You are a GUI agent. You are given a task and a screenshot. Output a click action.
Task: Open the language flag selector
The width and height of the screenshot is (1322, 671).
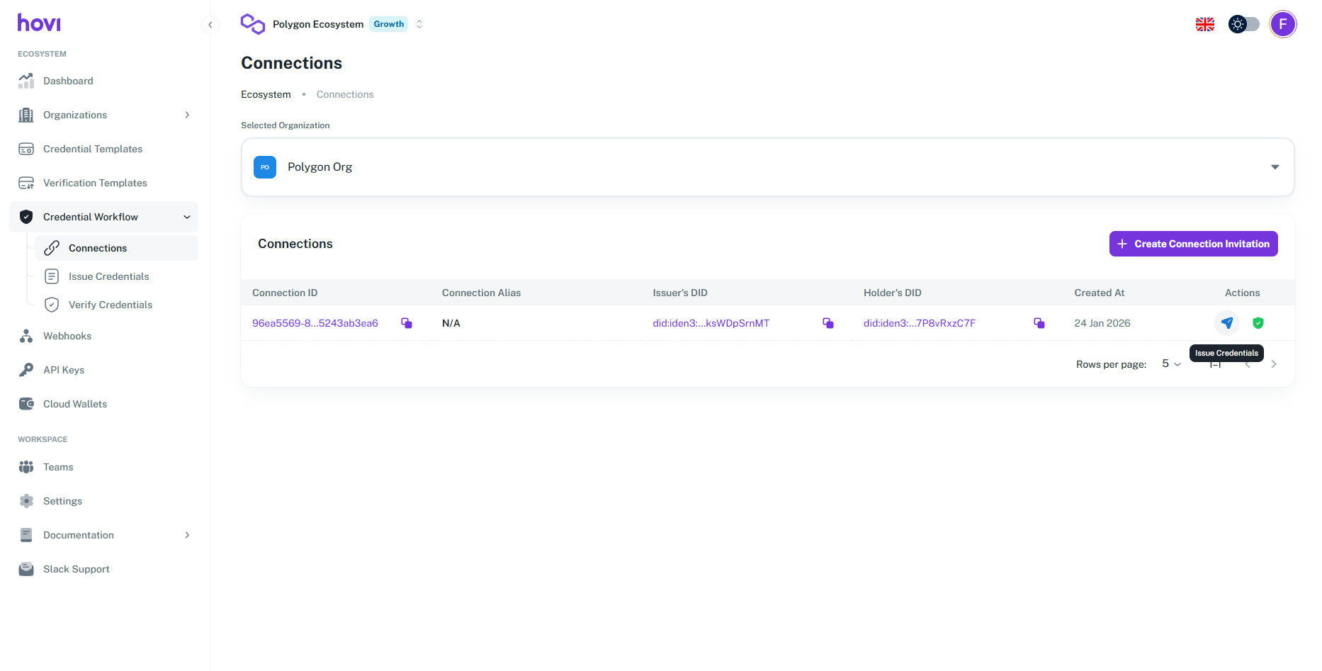1204,24
